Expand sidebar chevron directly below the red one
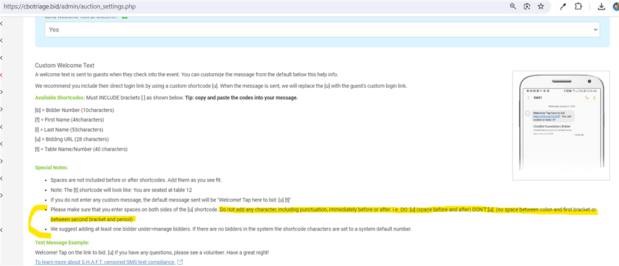619x266 pixels. (x=2, y=92)
